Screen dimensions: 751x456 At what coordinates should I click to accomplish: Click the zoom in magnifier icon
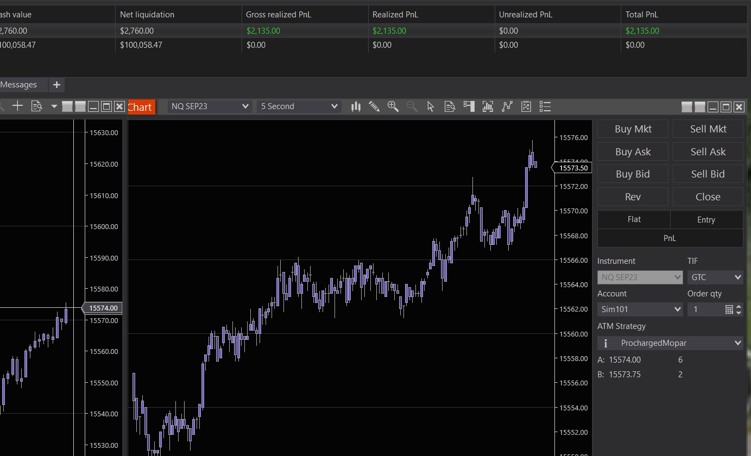pyautogui.click(x=393, y=106)
